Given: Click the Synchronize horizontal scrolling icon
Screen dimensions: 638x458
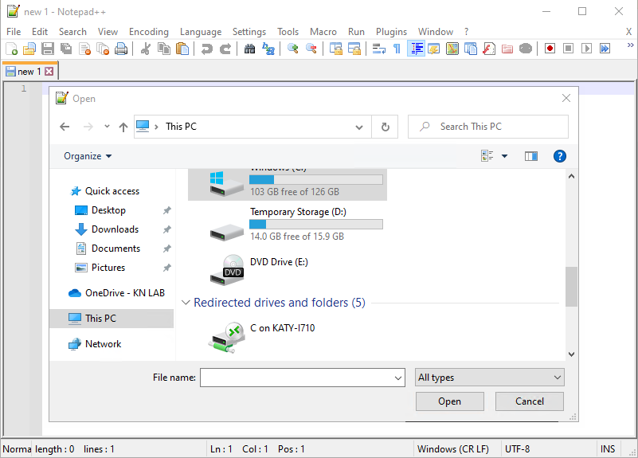Looking at the screenshot, I should 354,49.
